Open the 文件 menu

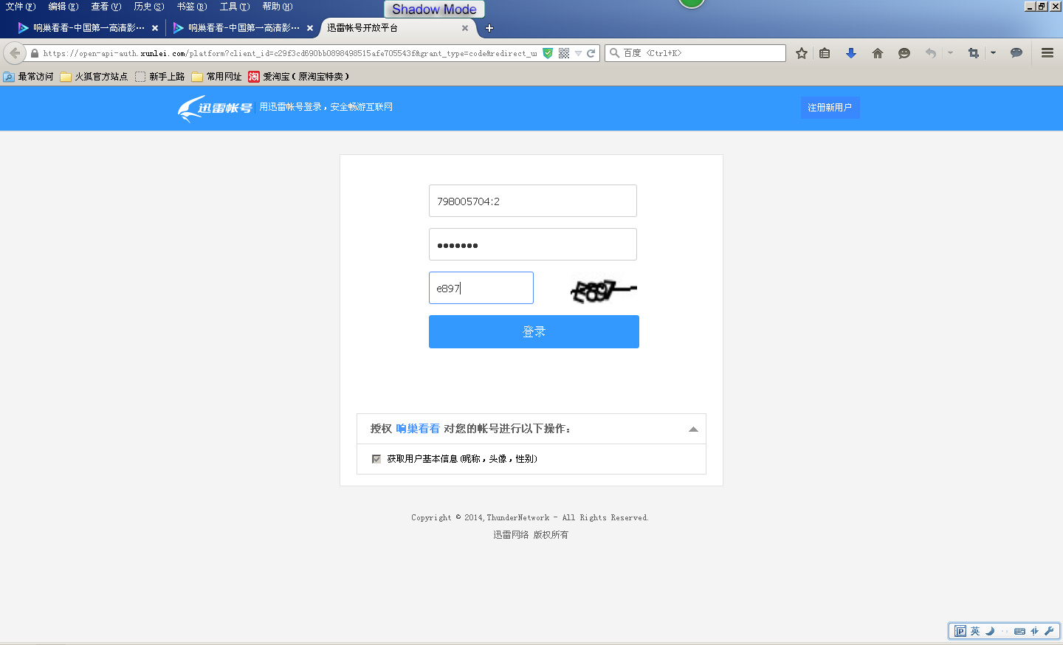pyautogui.click(x=20, y=7)
